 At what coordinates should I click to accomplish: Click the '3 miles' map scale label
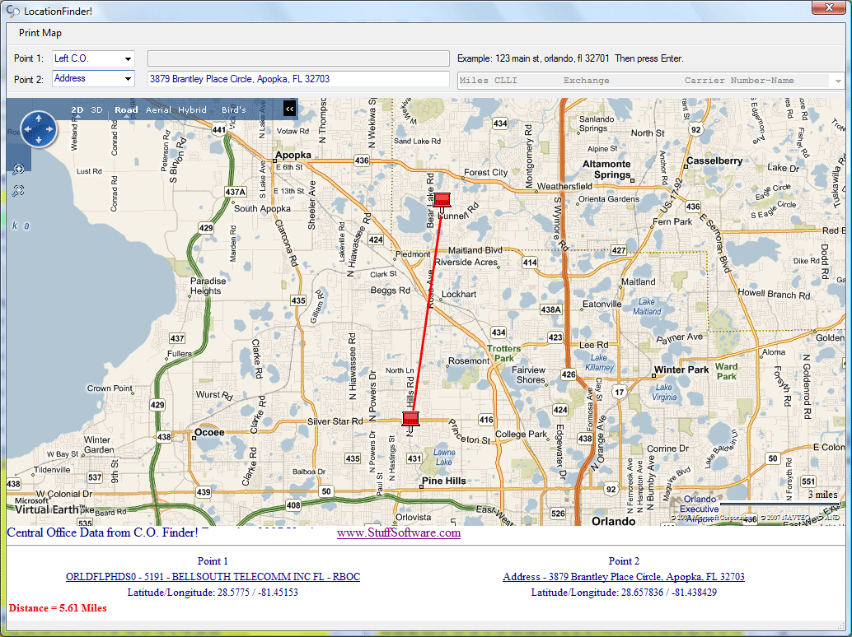tap(822, 495)
